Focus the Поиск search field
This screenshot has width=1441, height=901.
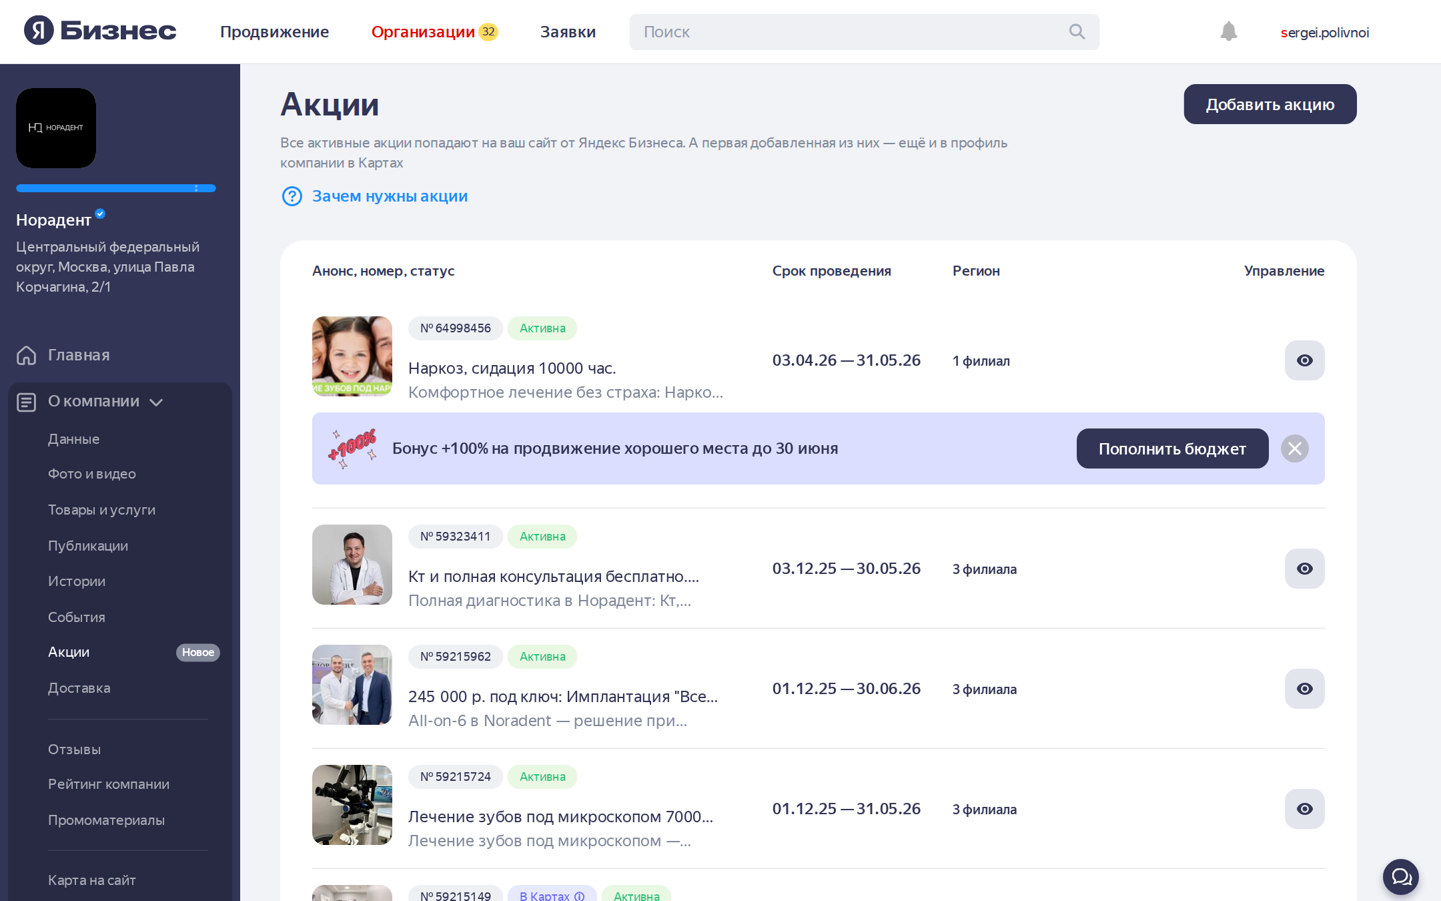865,32
